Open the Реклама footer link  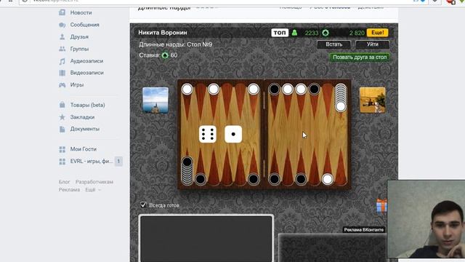(69, 189)
